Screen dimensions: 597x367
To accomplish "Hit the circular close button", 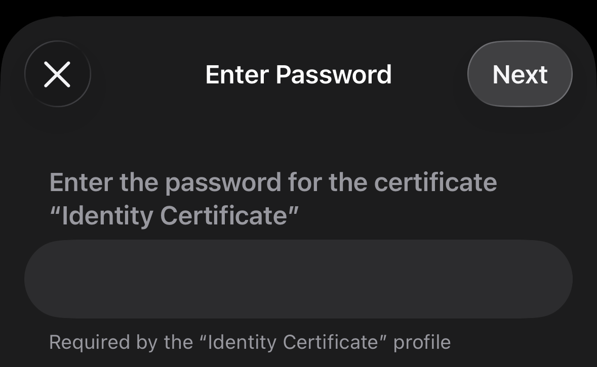I will click(57, 74).
